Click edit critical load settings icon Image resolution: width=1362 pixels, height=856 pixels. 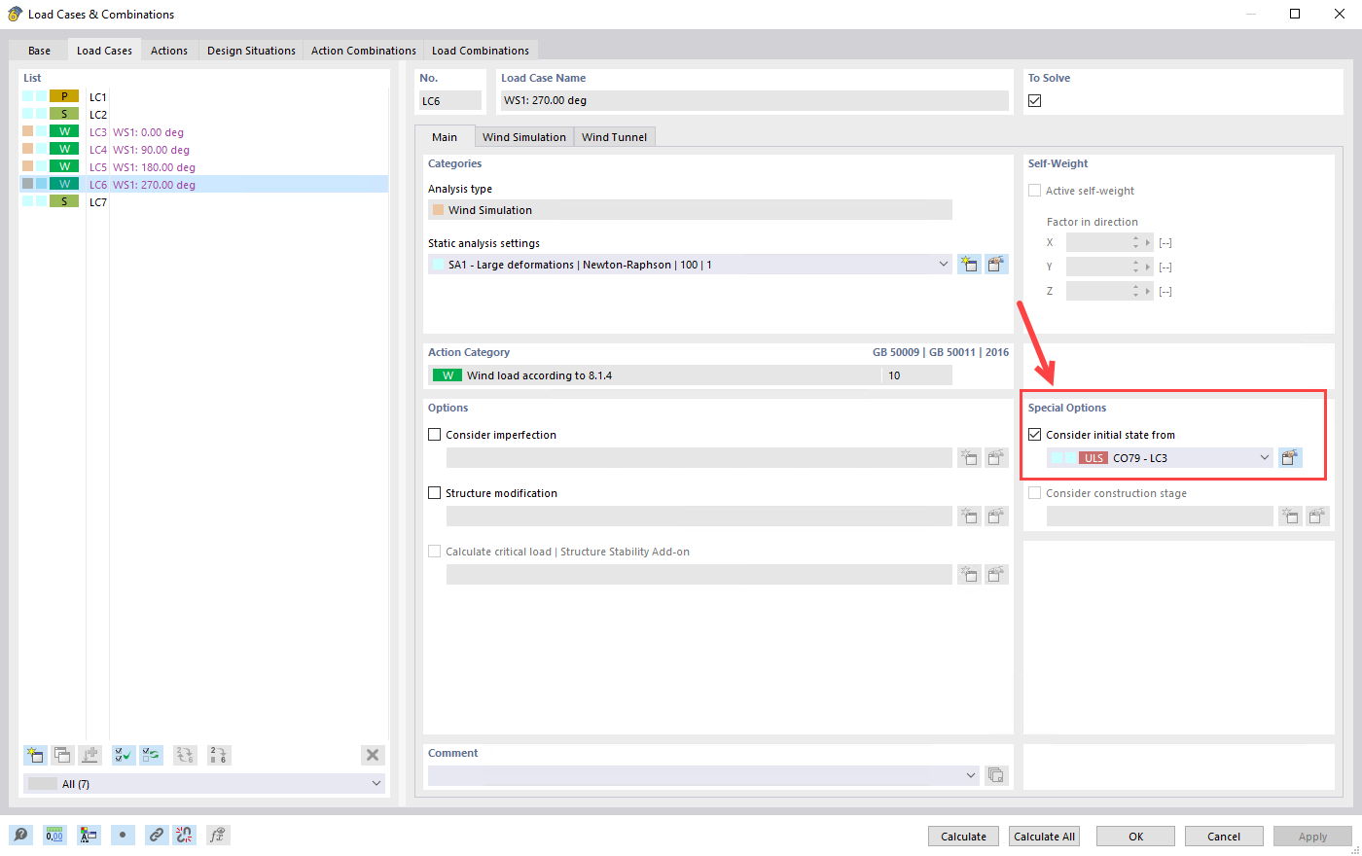tap(996, 575)
